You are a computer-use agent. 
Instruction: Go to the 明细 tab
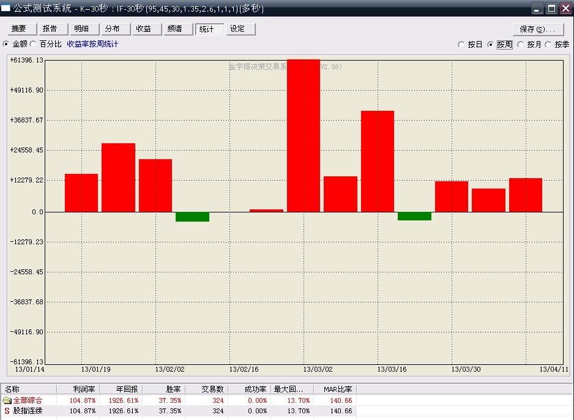[81, 29]
